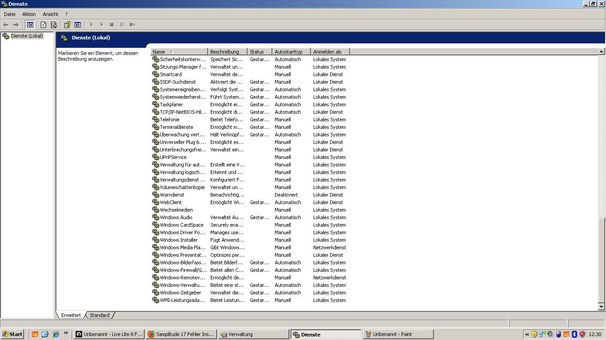Click gear icon of WebClient service
Image resolution: width=606 pixels, height=340 pixels.
(156, 202)
